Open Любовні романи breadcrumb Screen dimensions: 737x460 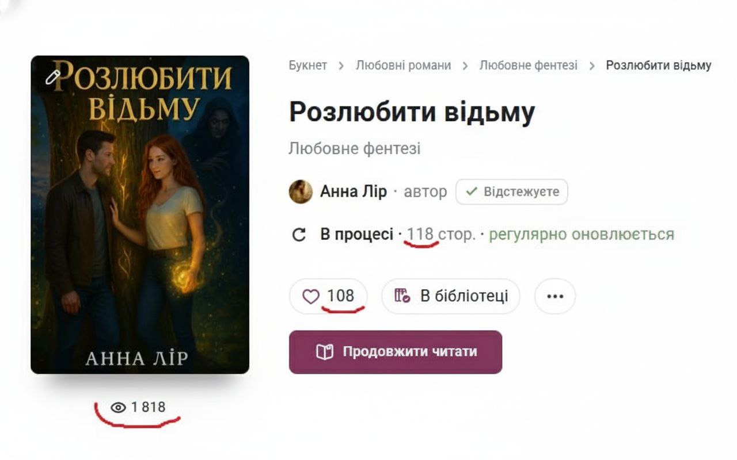tap(403, 66)
